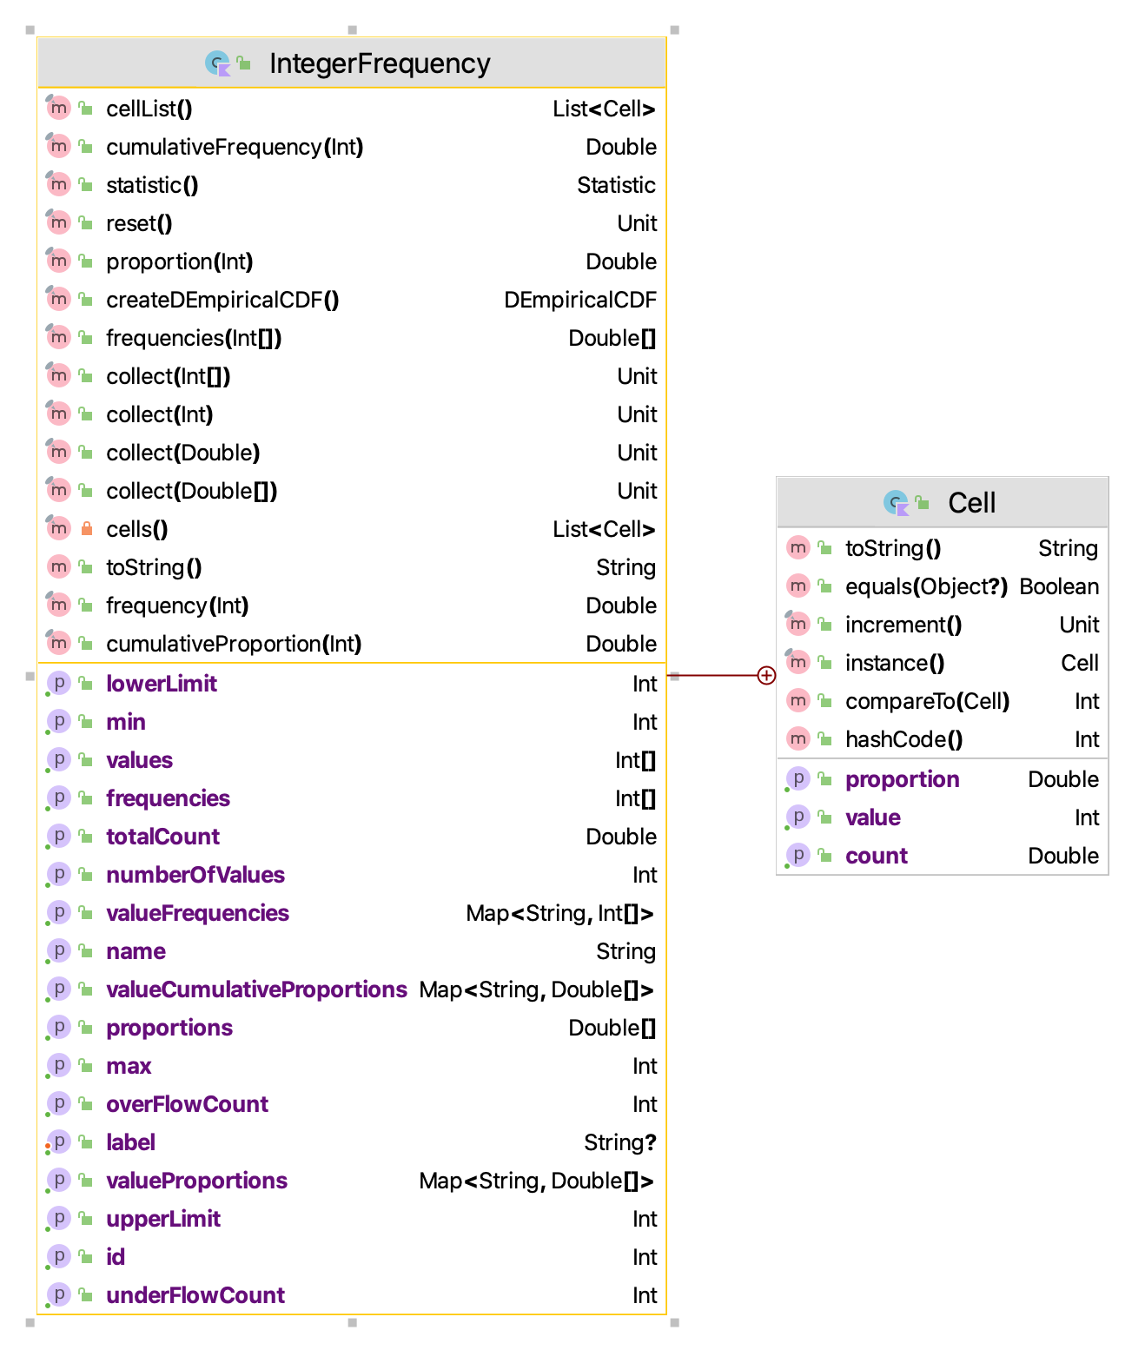Click property icon beside label
Screen dimensions: 1145x1350
[58, 1142]
